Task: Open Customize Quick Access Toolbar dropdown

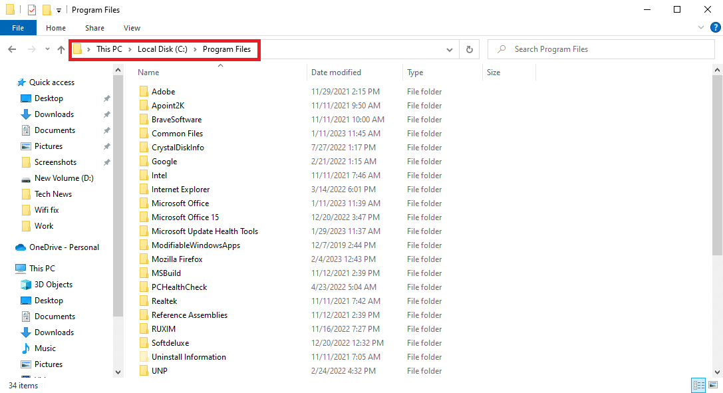Action: click(x=59, y=10)
